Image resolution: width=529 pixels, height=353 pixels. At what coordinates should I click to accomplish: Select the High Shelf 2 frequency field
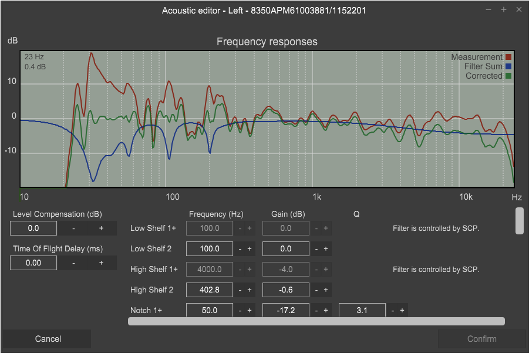[x=210, y=290]
